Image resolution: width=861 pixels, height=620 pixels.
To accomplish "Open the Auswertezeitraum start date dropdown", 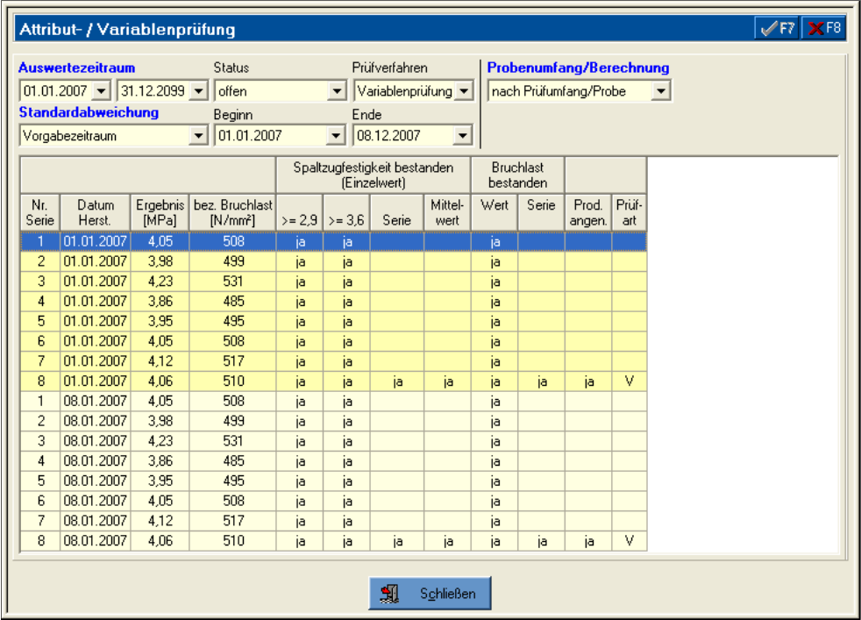I will pyautogui.click(x=102, y=90).
